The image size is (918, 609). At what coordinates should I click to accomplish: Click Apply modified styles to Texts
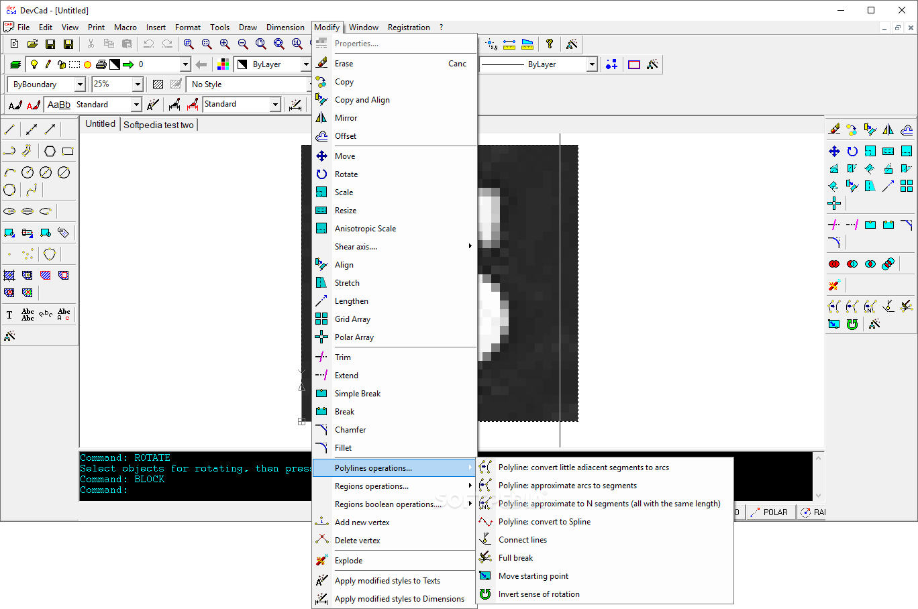click(x=395, y=581)
